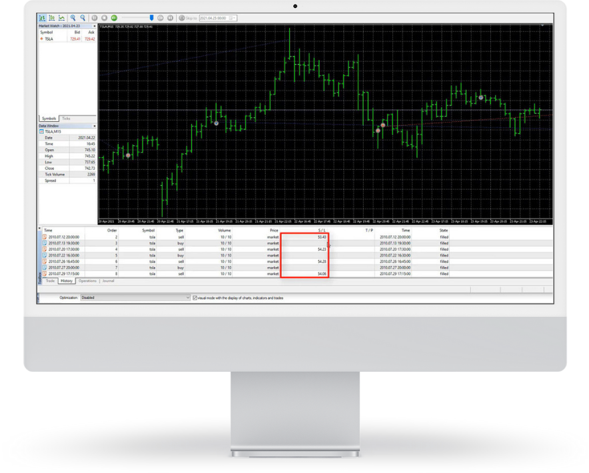Screen dimensions: 589x473
Task: Switch to the Ticks tab
Action: (x=67, y=118)
